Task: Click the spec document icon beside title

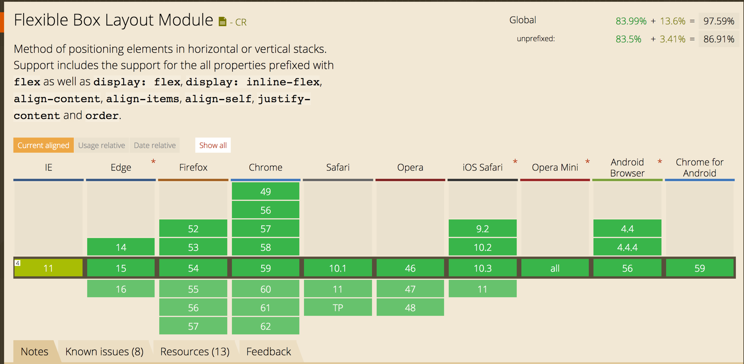Action: click(x=222, y=22)
